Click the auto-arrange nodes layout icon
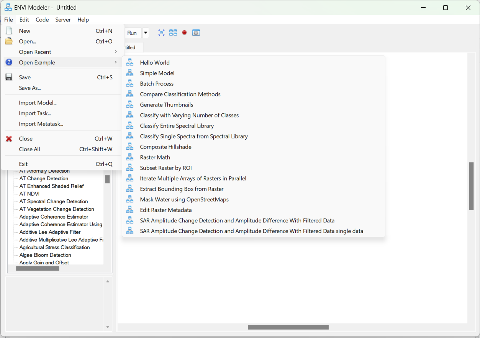Screen dimensions: 480x338 click(173, 33)
